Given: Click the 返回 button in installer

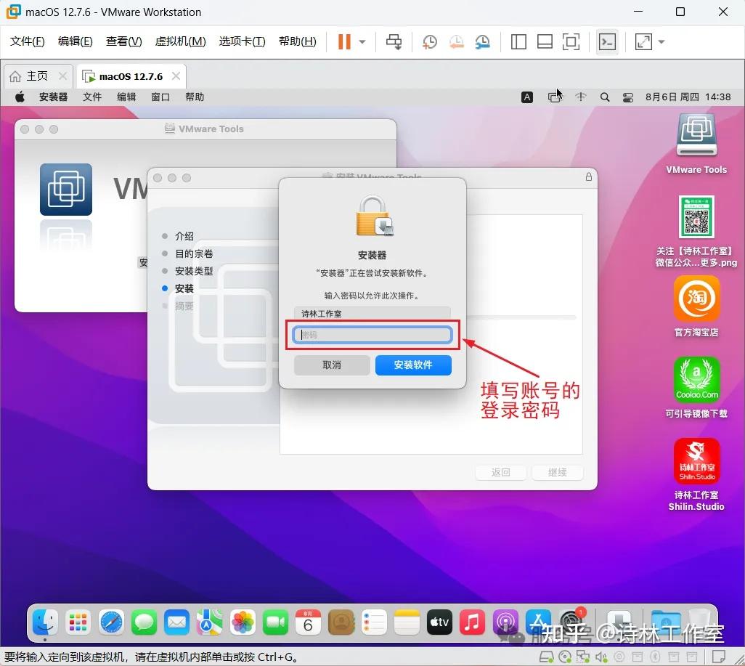Looking at the screenshot, I should 501,472.
